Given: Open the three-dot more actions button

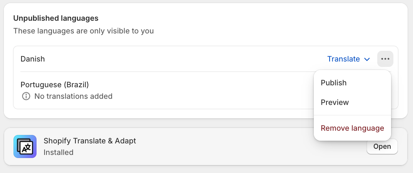Looking at the screenshot, I should (385, 59).
